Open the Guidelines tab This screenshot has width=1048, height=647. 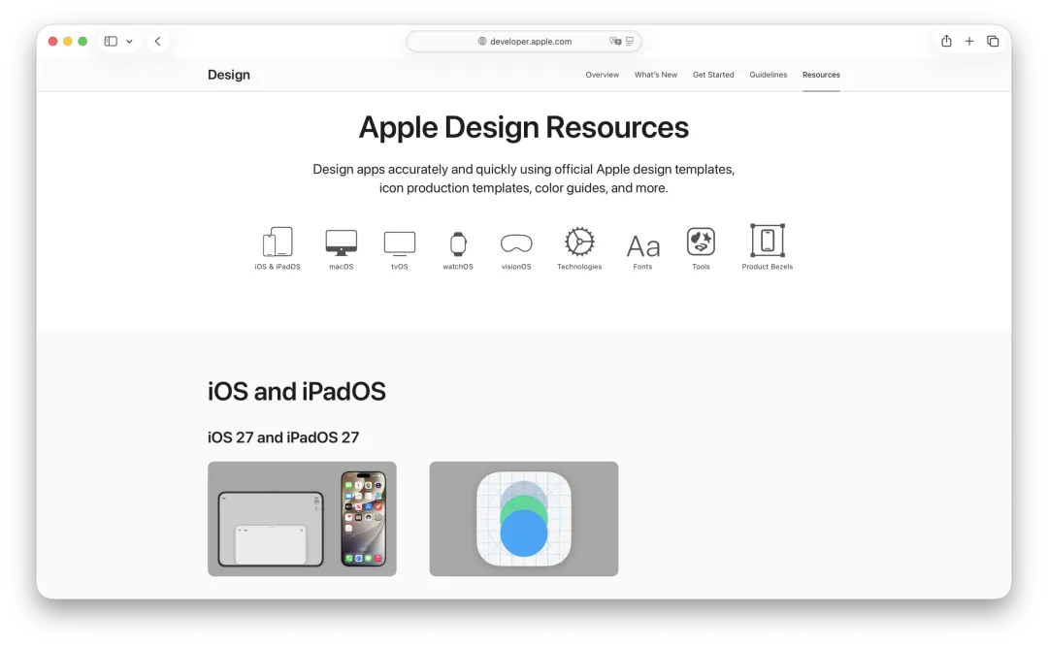768,75
